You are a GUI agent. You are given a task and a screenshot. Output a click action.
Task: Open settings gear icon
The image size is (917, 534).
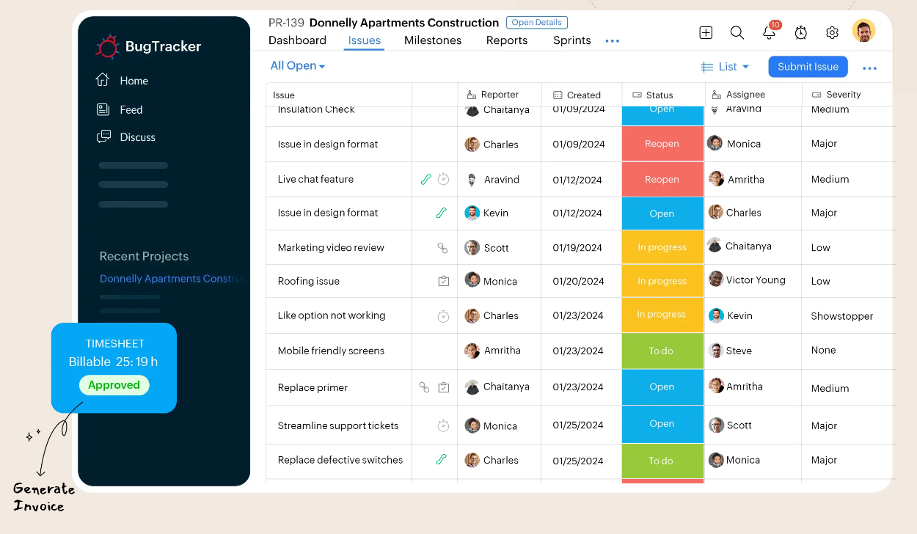[x=832, y=32]
